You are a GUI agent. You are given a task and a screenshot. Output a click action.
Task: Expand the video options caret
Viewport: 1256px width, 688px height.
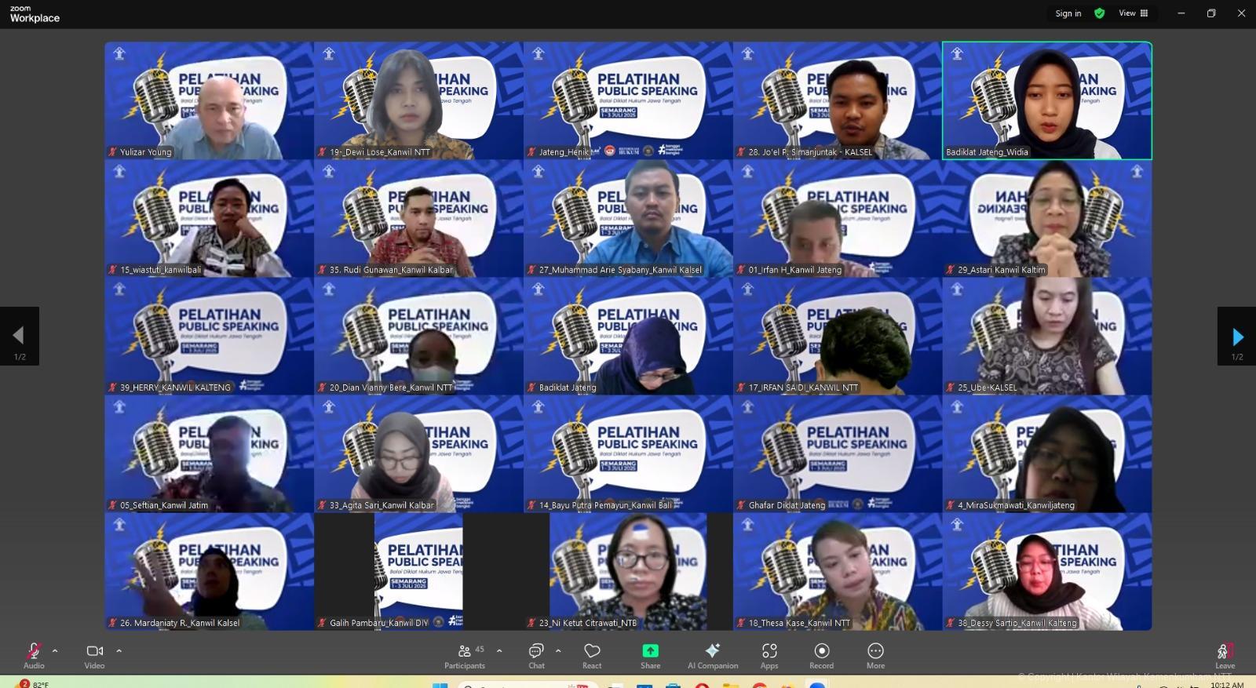(119, 650)
